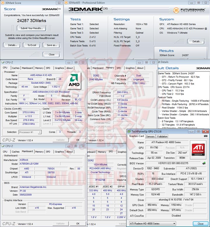Click the 3DMark Score title bar icon

point(3,3)
